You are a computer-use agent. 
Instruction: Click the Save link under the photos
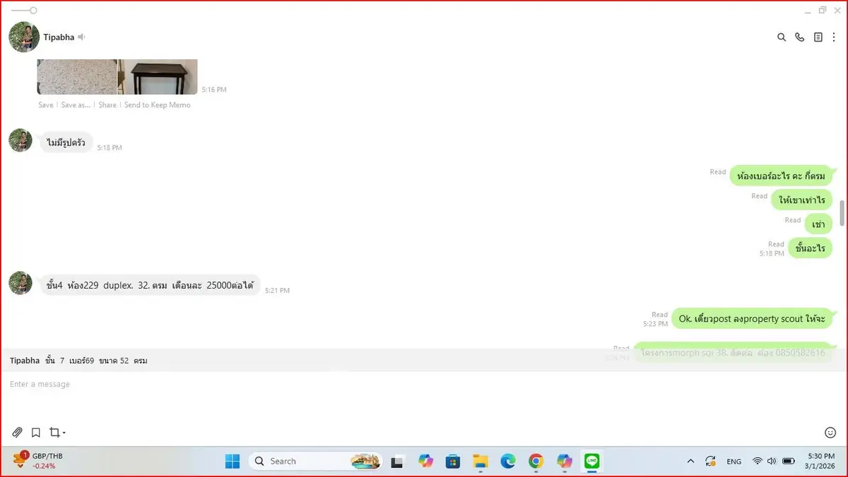[x=45, y=105]
